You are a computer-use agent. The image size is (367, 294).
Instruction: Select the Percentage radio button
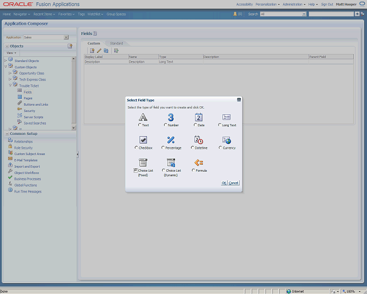click(x=163, y=148)
